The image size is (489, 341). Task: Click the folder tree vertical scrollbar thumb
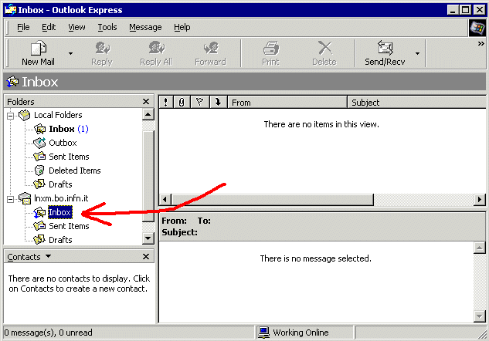tap(148, 176)
